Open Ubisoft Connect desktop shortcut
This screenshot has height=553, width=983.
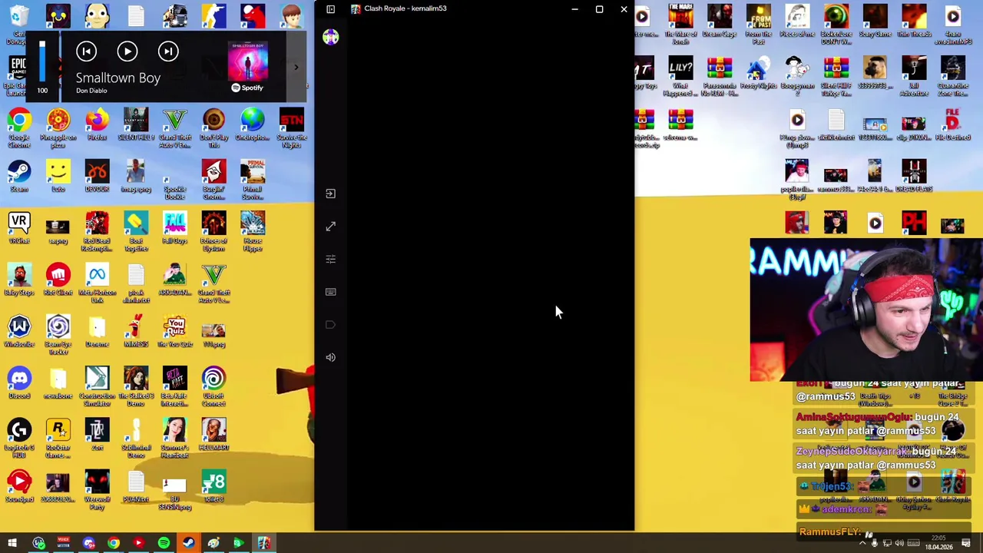pyautogui.click(x=213, y=386)
